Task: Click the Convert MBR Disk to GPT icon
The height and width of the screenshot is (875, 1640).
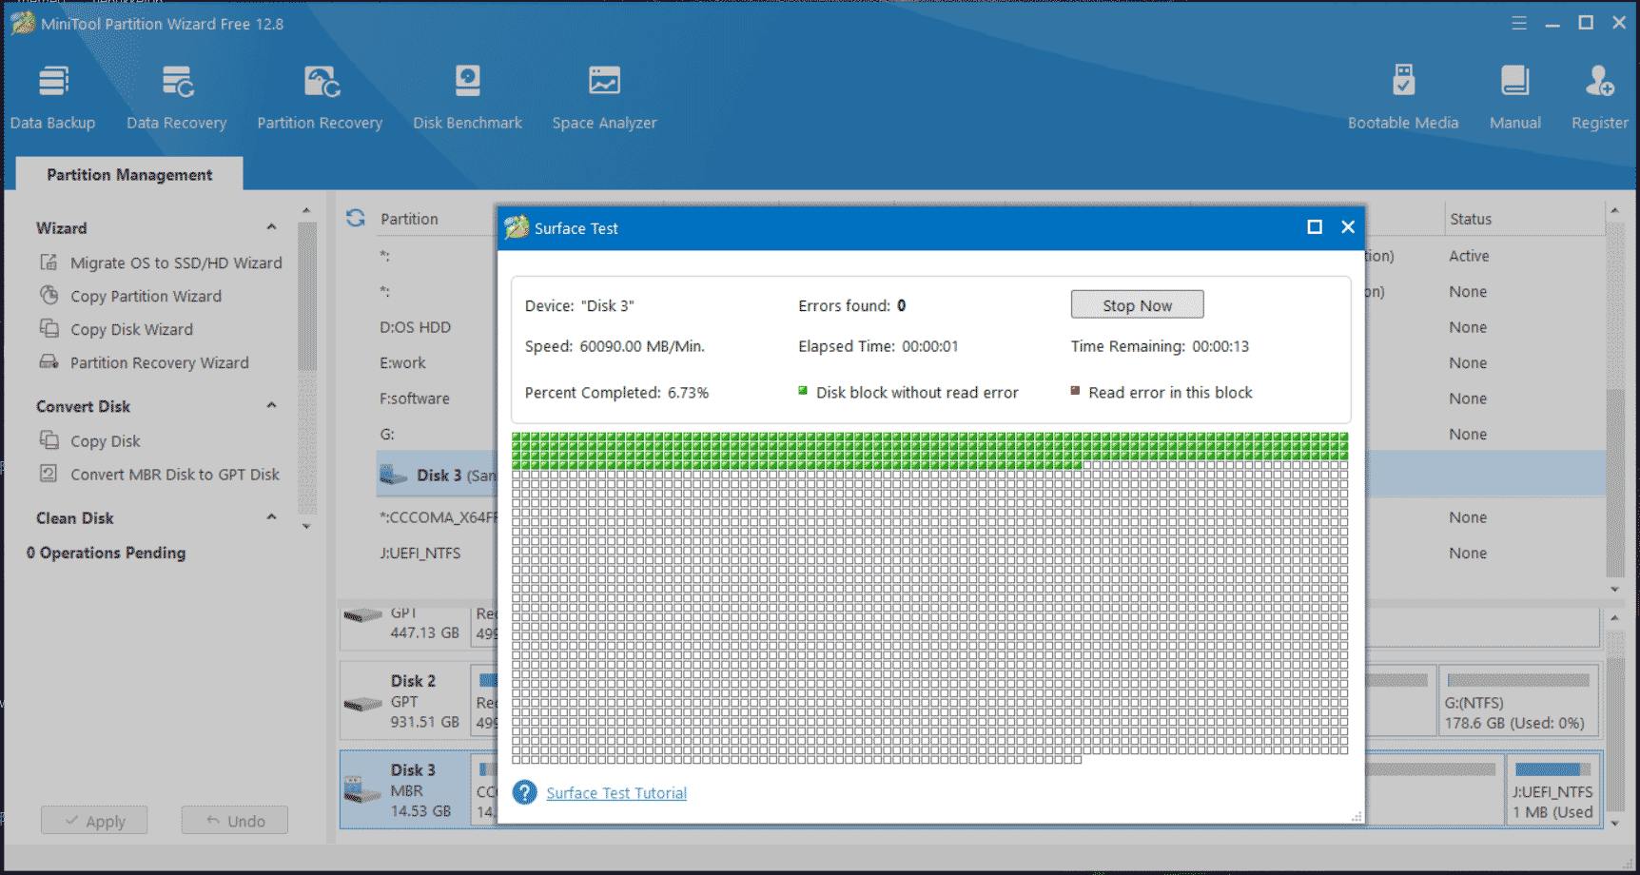Action: click(49, 473)
